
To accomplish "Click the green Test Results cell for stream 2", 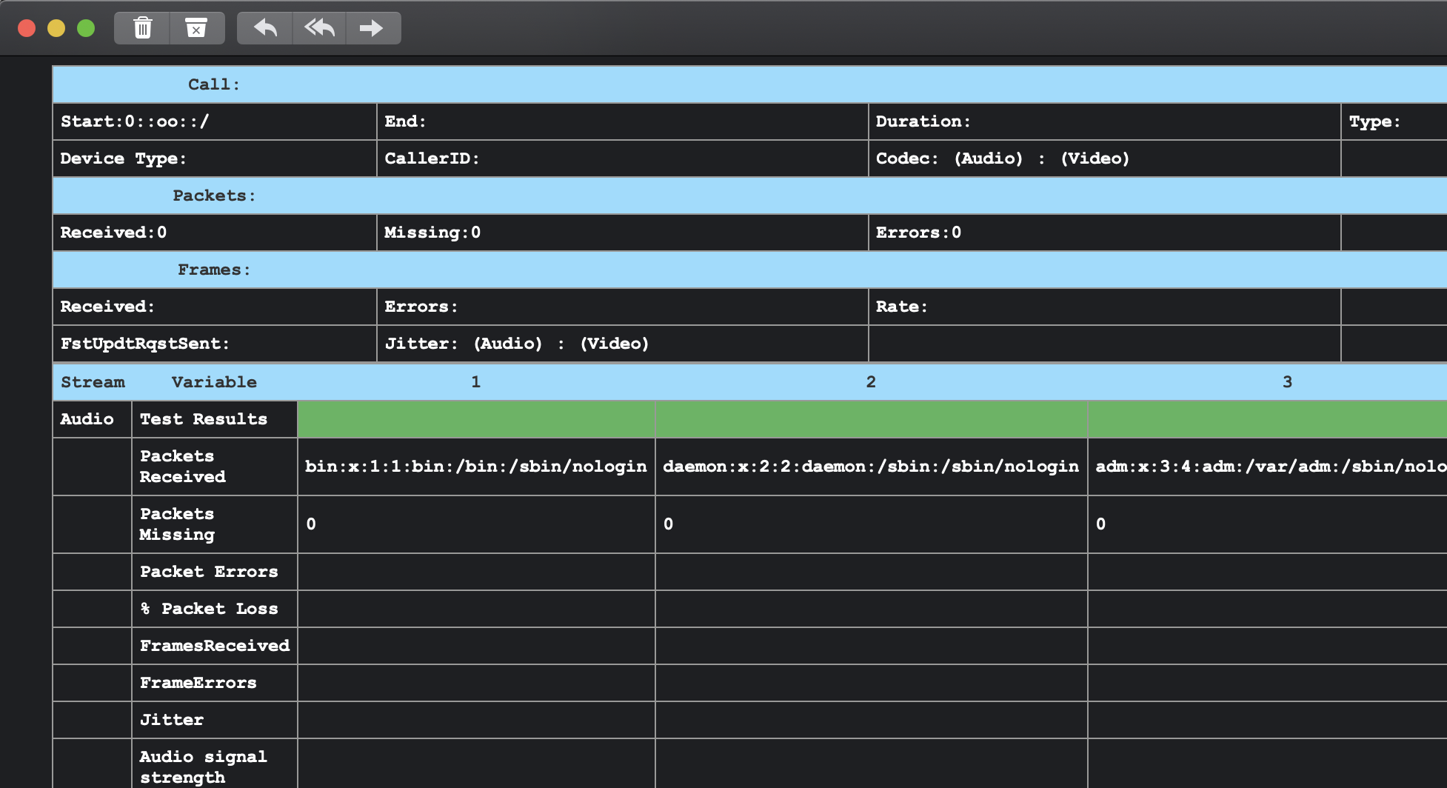I will point(871,419).
